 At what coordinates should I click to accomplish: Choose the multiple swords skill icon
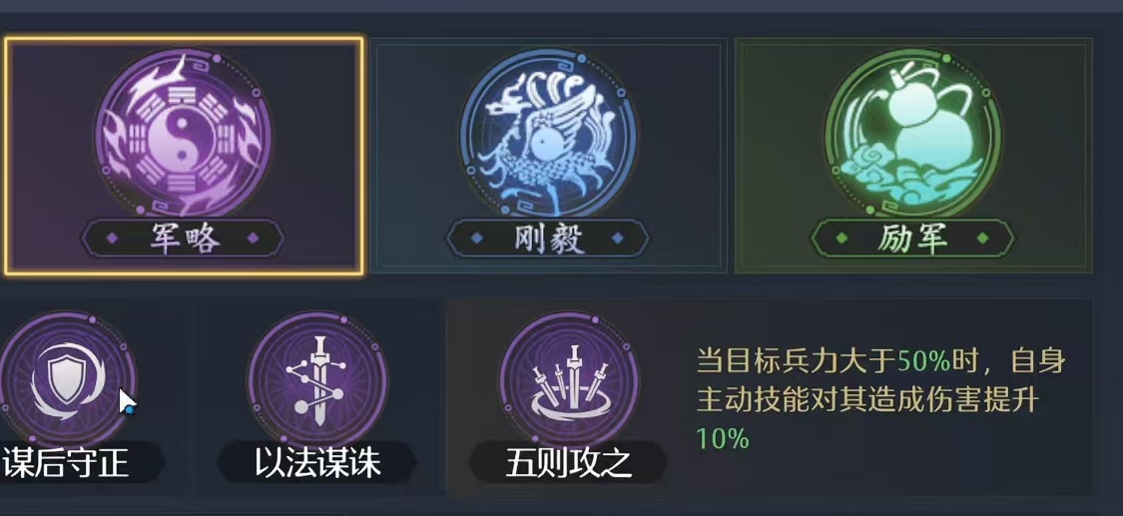[x=569, y=380]
